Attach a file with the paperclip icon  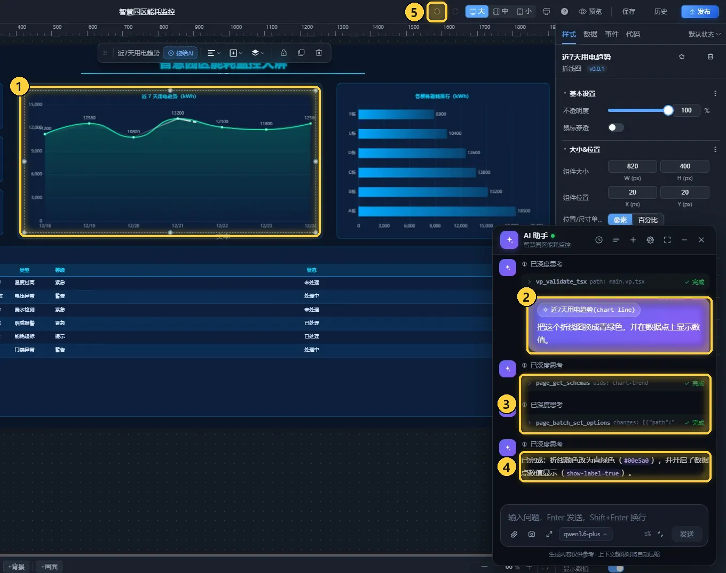(514, 534)
